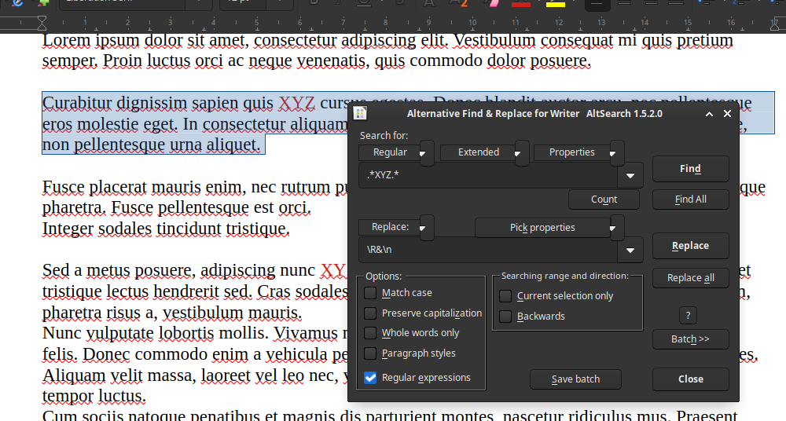This screenshot has height=421, width=786.
Task: Expand the Batch >> options
Action: [x=690, y=339]
